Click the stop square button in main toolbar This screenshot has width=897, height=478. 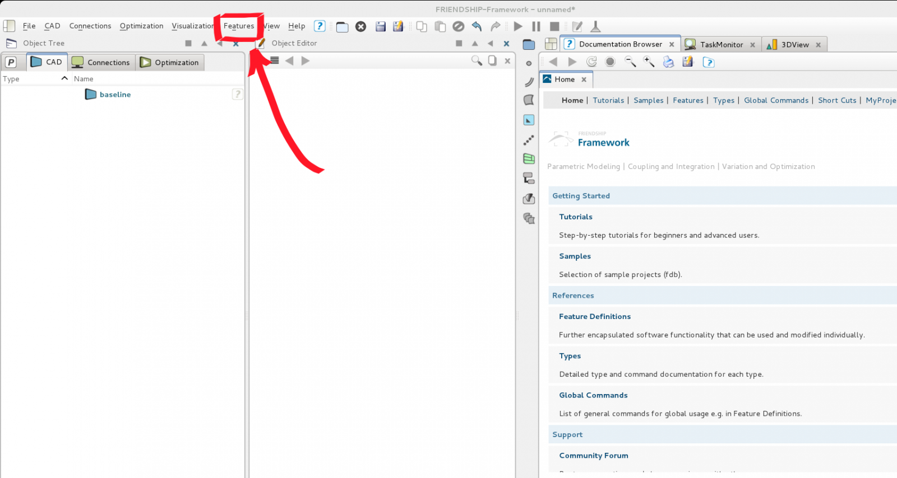(x=554, y=26)
